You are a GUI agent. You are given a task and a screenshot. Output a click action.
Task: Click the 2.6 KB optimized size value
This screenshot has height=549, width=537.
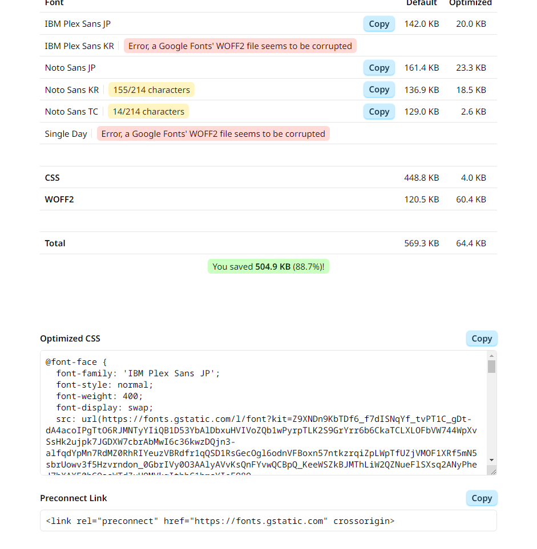click(x=474, y=112)
